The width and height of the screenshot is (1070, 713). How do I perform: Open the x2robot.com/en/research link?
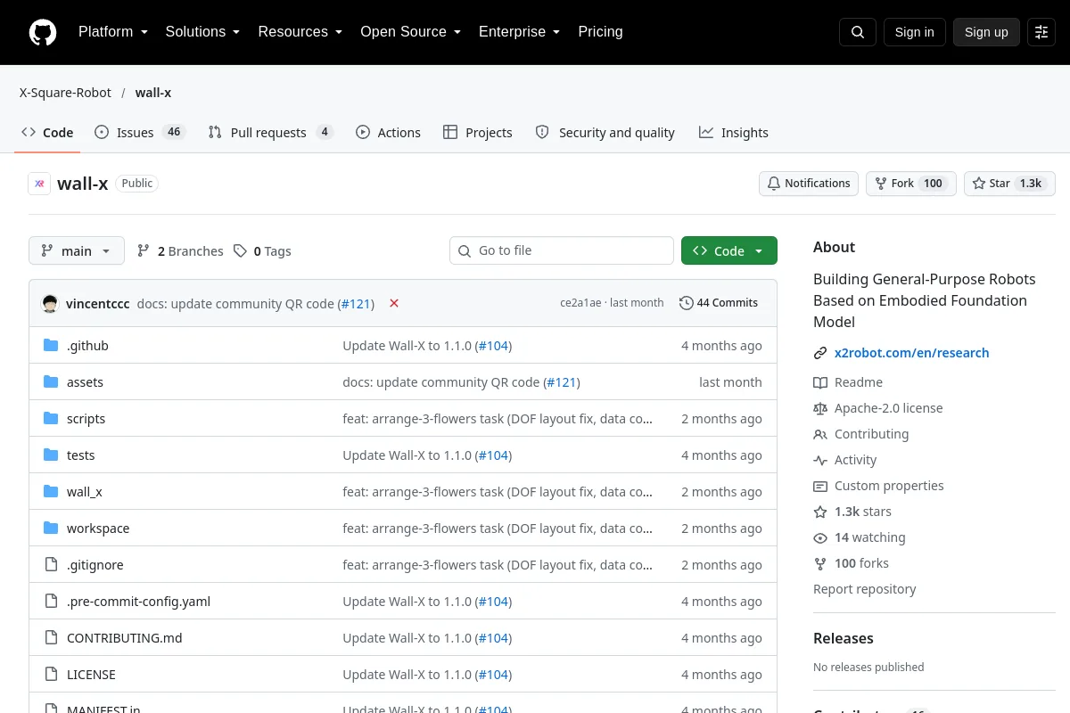[911, 353]
